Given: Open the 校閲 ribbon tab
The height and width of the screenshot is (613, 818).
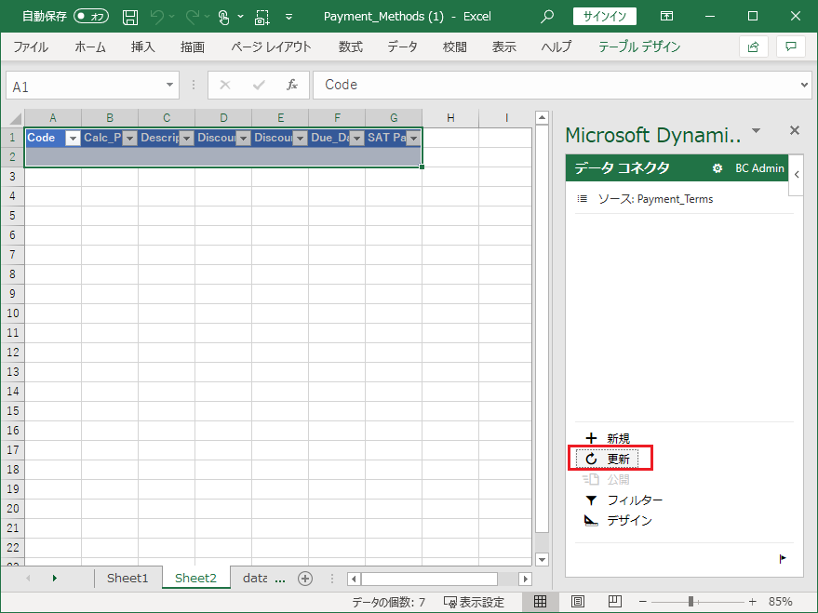Looking at the screenshot, I should (454, 47).
